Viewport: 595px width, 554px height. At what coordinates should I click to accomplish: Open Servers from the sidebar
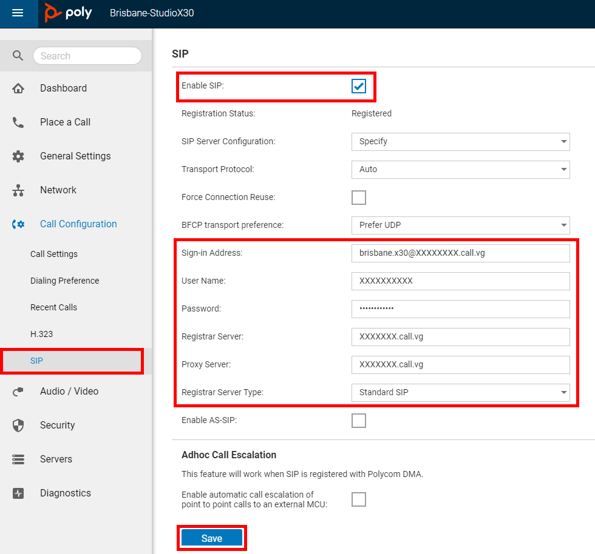tap(56, 459)
